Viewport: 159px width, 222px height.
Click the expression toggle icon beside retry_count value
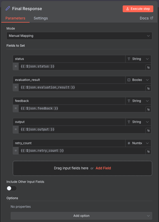pyautogui.click(x=148, y=151)
